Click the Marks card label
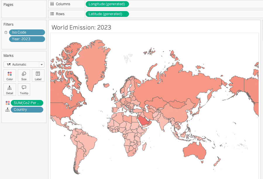The height and width of the screenshot is (179, 263). click(x=8, y=56)
